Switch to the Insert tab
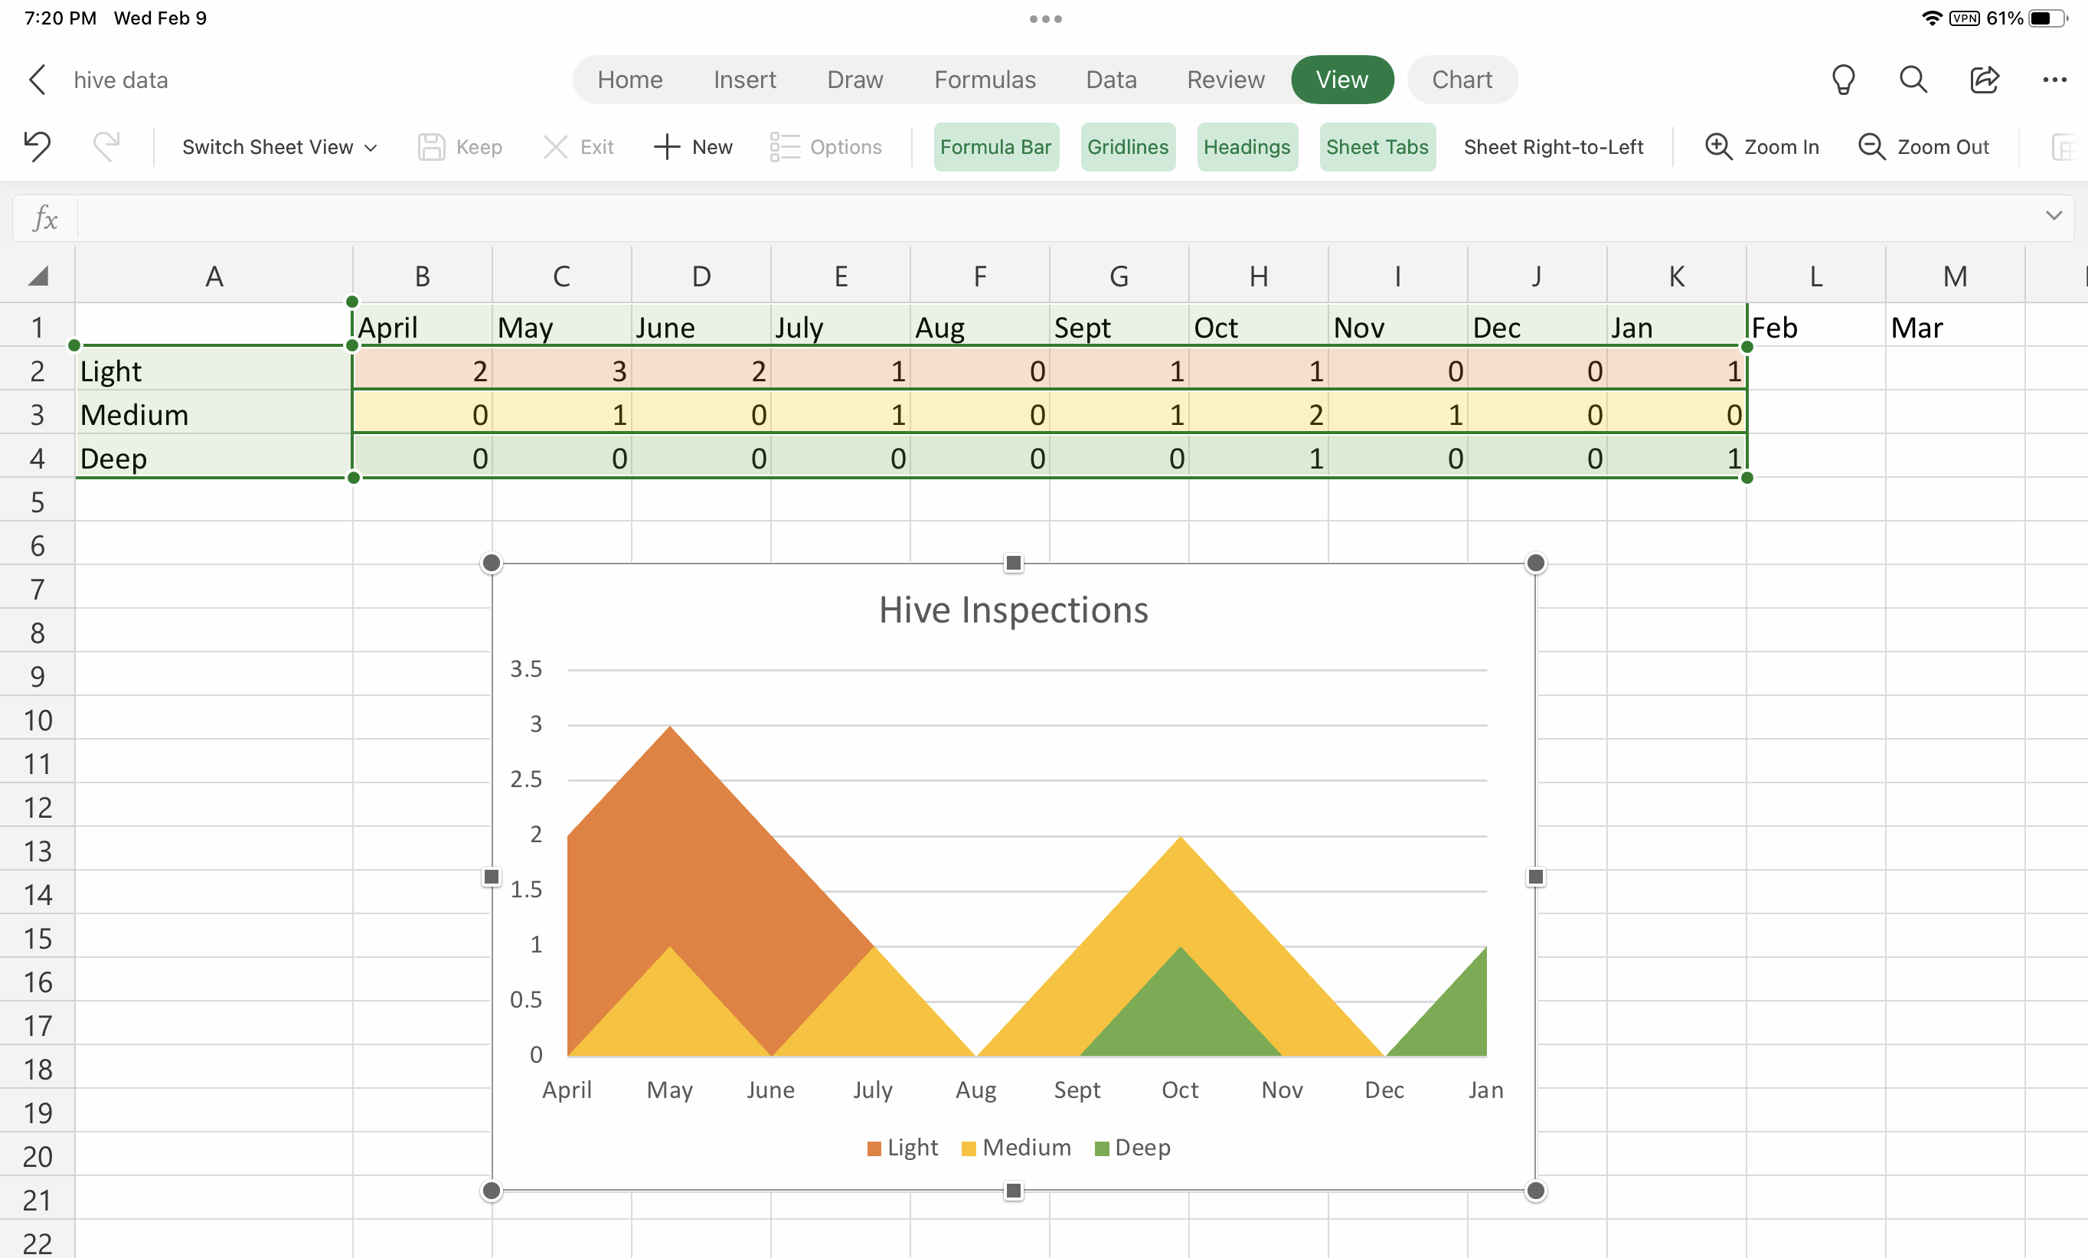The image size is (2088, 1258). 744,80
